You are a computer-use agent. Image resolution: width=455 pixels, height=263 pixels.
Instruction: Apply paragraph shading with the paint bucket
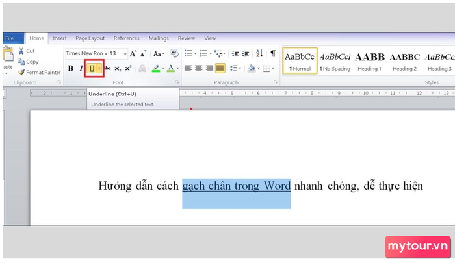pyautogui.click(x=252, y=68)
